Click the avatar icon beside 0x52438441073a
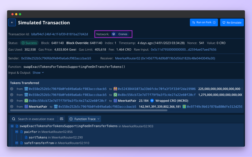 pyautogui.click(x=115, y=89)
